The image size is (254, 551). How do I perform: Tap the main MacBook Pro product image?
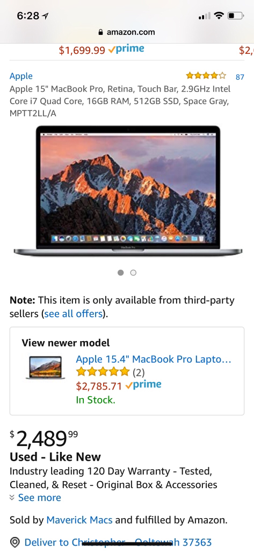point(128,191)
